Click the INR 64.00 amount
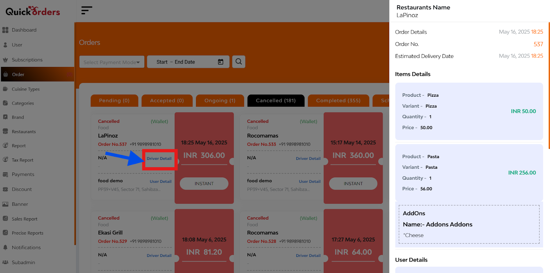 [x=353, y=252]
